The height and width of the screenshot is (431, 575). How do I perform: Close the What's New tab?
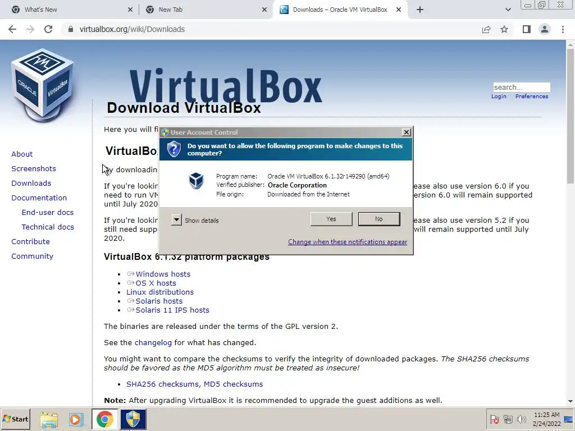click(130, 10)
